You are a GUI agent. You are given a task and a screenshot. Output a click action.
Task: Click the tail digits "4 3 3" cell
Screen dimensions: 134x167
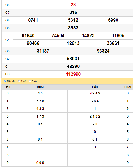[40, 109]
